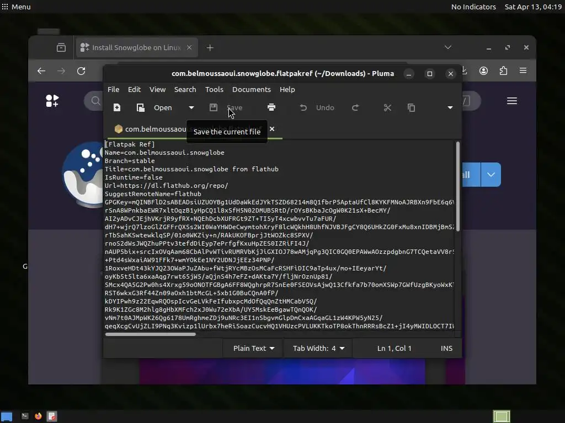Viewport: 565px width, 423px height.
Task: Open the Flathub page hamburger menu
Action: (512, 101)
